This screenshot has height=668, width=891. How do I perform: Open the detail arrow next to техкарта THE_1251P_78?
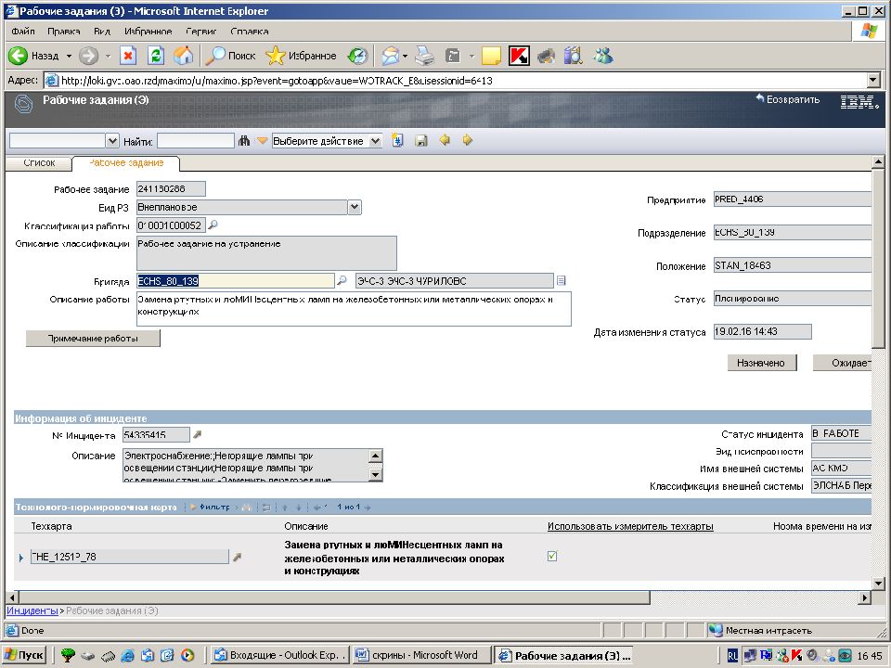tap(237, 558)
